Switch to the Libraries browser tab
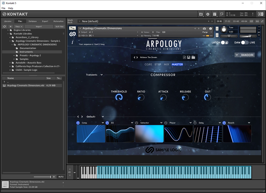Viewport: 266px width, 193px height. (x=8, y=21)
